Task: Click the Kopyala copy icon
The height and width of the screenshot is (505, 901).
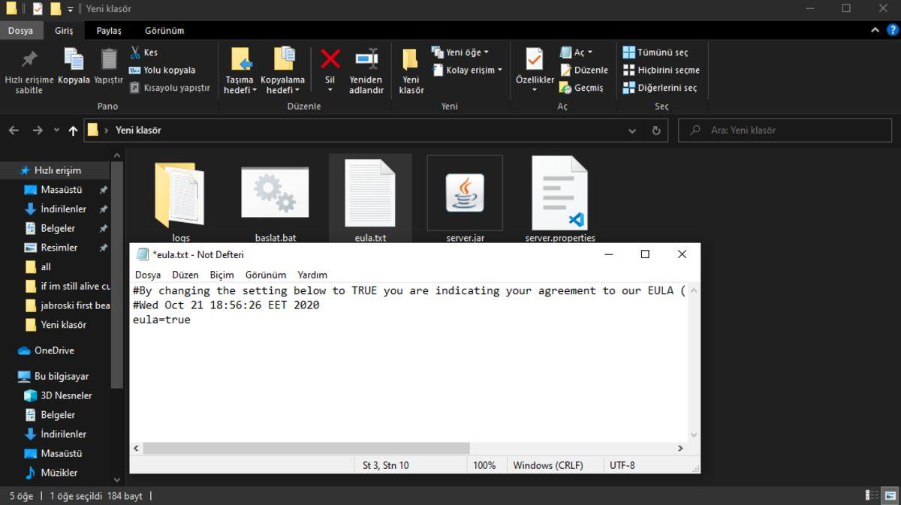Action: coord(74,60)
